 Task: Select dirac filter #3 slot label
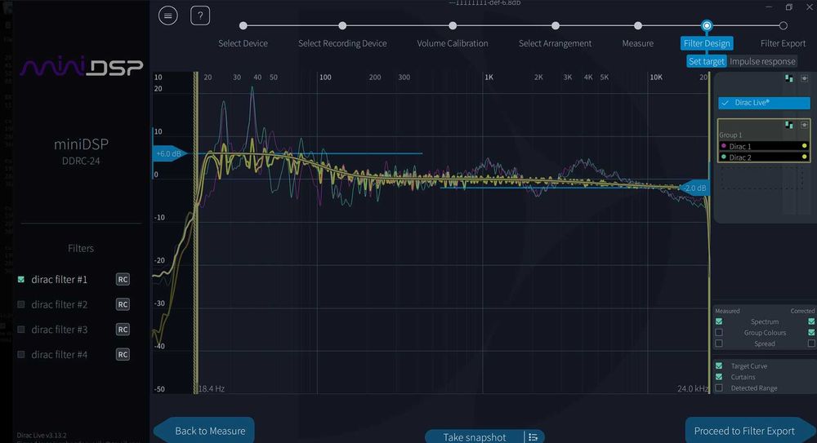tap(60, 330)
